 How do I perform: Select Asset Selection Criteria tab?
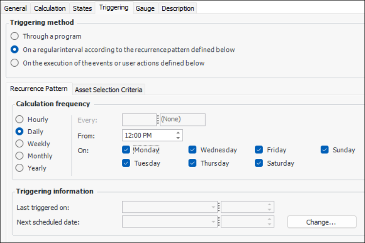[109, 89]
